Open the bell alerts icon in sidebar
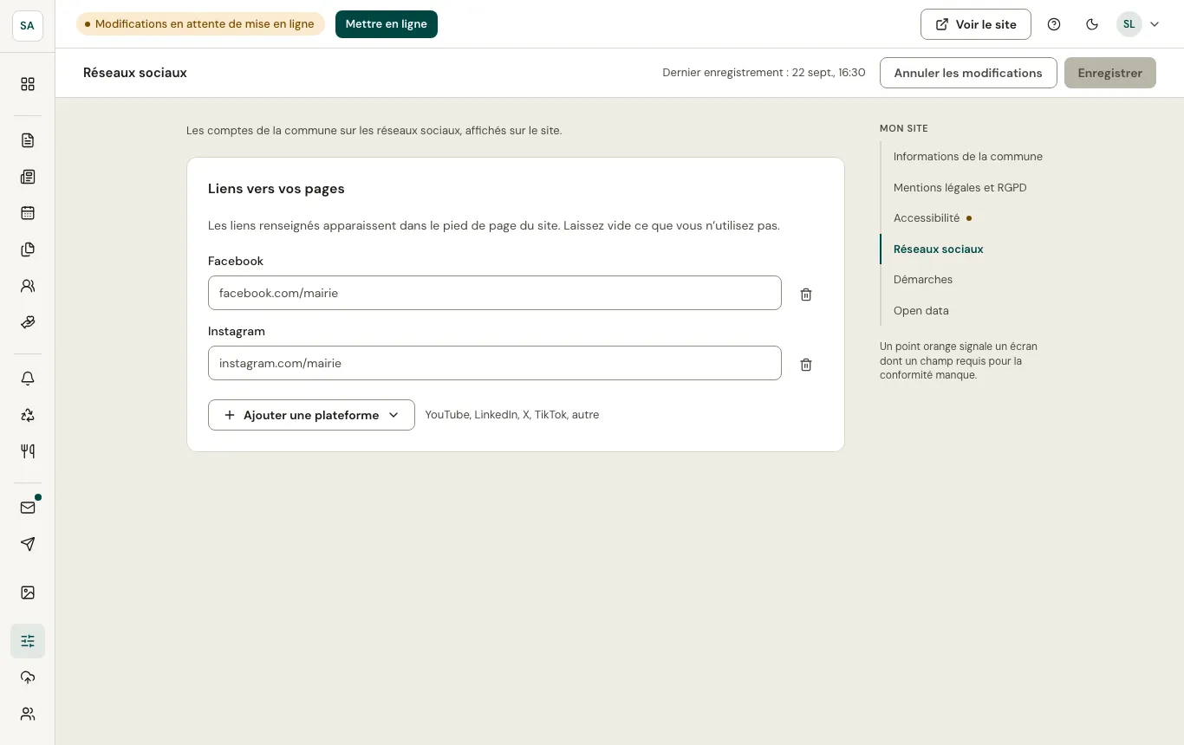Screen dimensions: 1184x745 [28, 379]
